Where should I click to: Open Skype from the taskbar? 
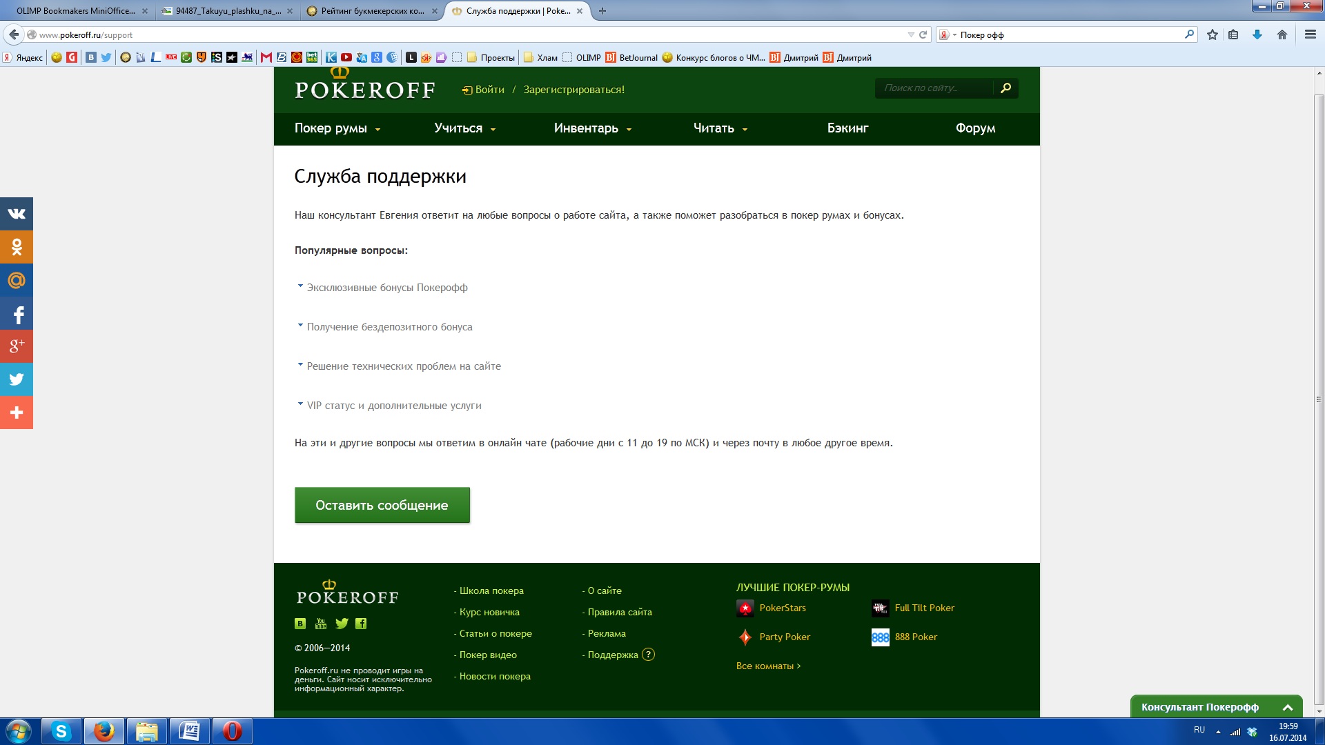(x=61, y=731)
